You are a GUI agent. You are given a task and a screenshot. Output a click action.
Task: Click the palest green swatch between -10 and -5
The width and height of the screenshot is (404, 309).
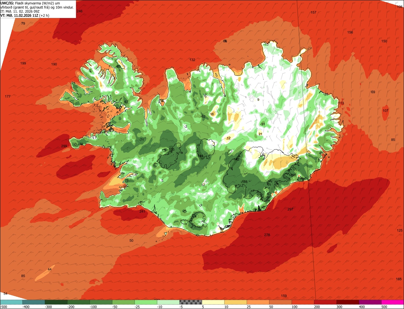(169, 302)
